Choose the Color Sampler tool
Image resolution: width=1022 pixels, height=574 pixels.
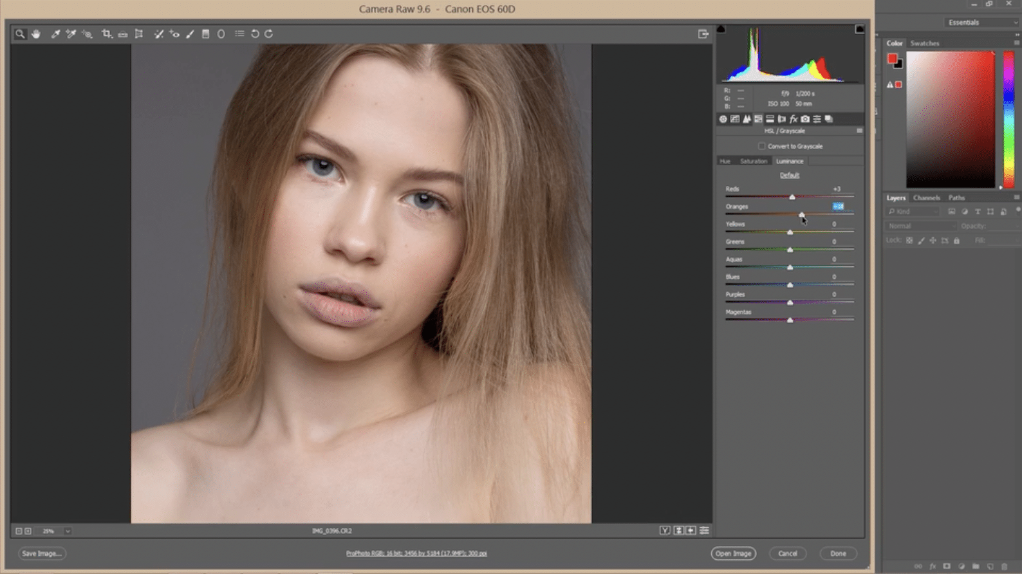[71, 33]
